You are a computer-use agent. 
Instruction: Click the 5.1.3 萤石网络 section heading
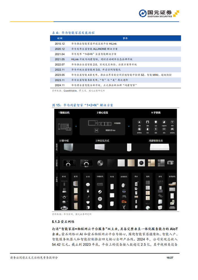click(63, 222)
